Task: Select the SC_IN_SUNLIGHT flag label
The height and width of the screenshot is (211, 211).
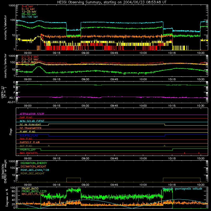Action: point(30,124)
